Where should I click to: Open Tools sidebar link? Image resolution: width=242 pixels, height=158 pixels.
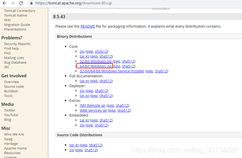pyautogui.click(x=8, y=96)
